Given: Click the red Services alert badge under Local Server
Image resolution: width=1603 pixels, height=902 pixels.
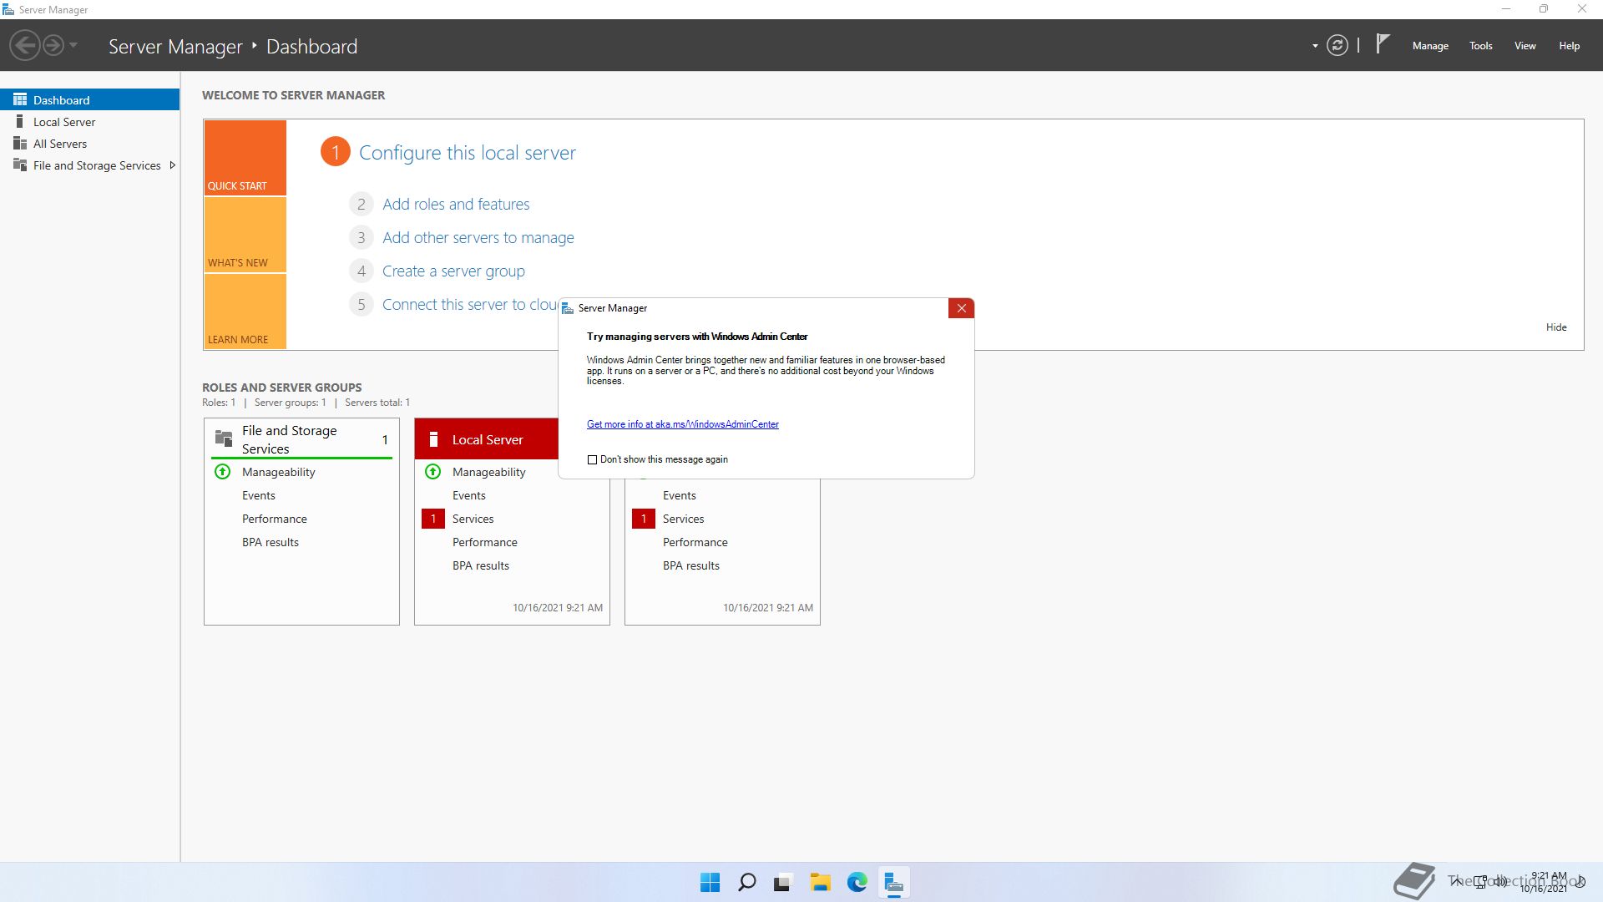Looking at the screenshot, I should click(x=433, y=519).
